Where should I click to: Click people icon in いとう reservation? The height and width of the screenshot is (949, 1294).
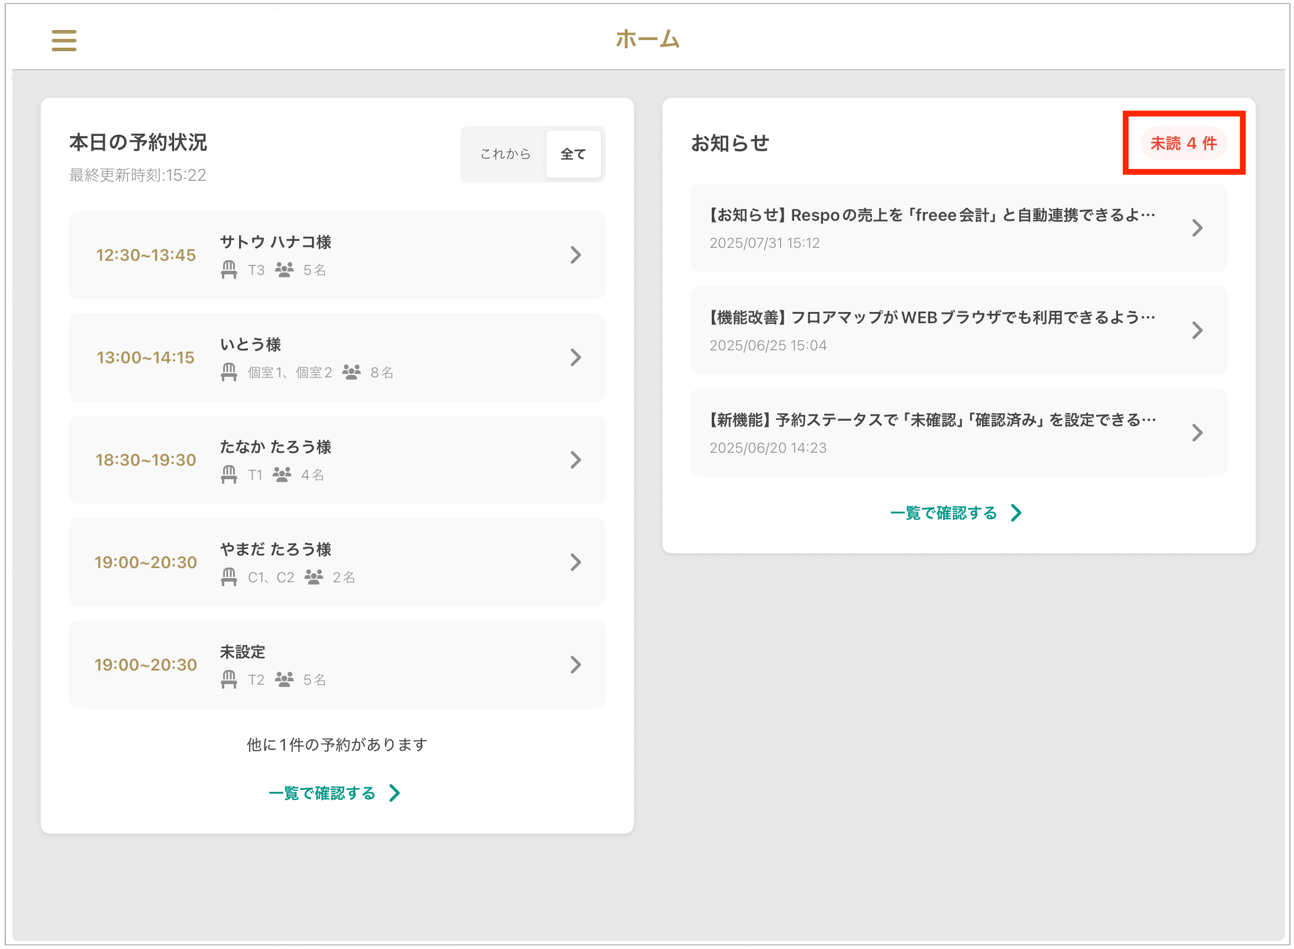click(x=351, y=372)
